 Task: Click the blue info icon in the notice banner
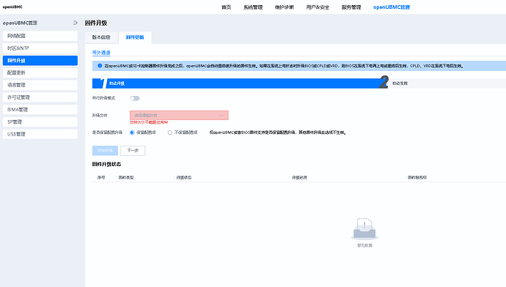pyautogui.click(x=100, y=66)
